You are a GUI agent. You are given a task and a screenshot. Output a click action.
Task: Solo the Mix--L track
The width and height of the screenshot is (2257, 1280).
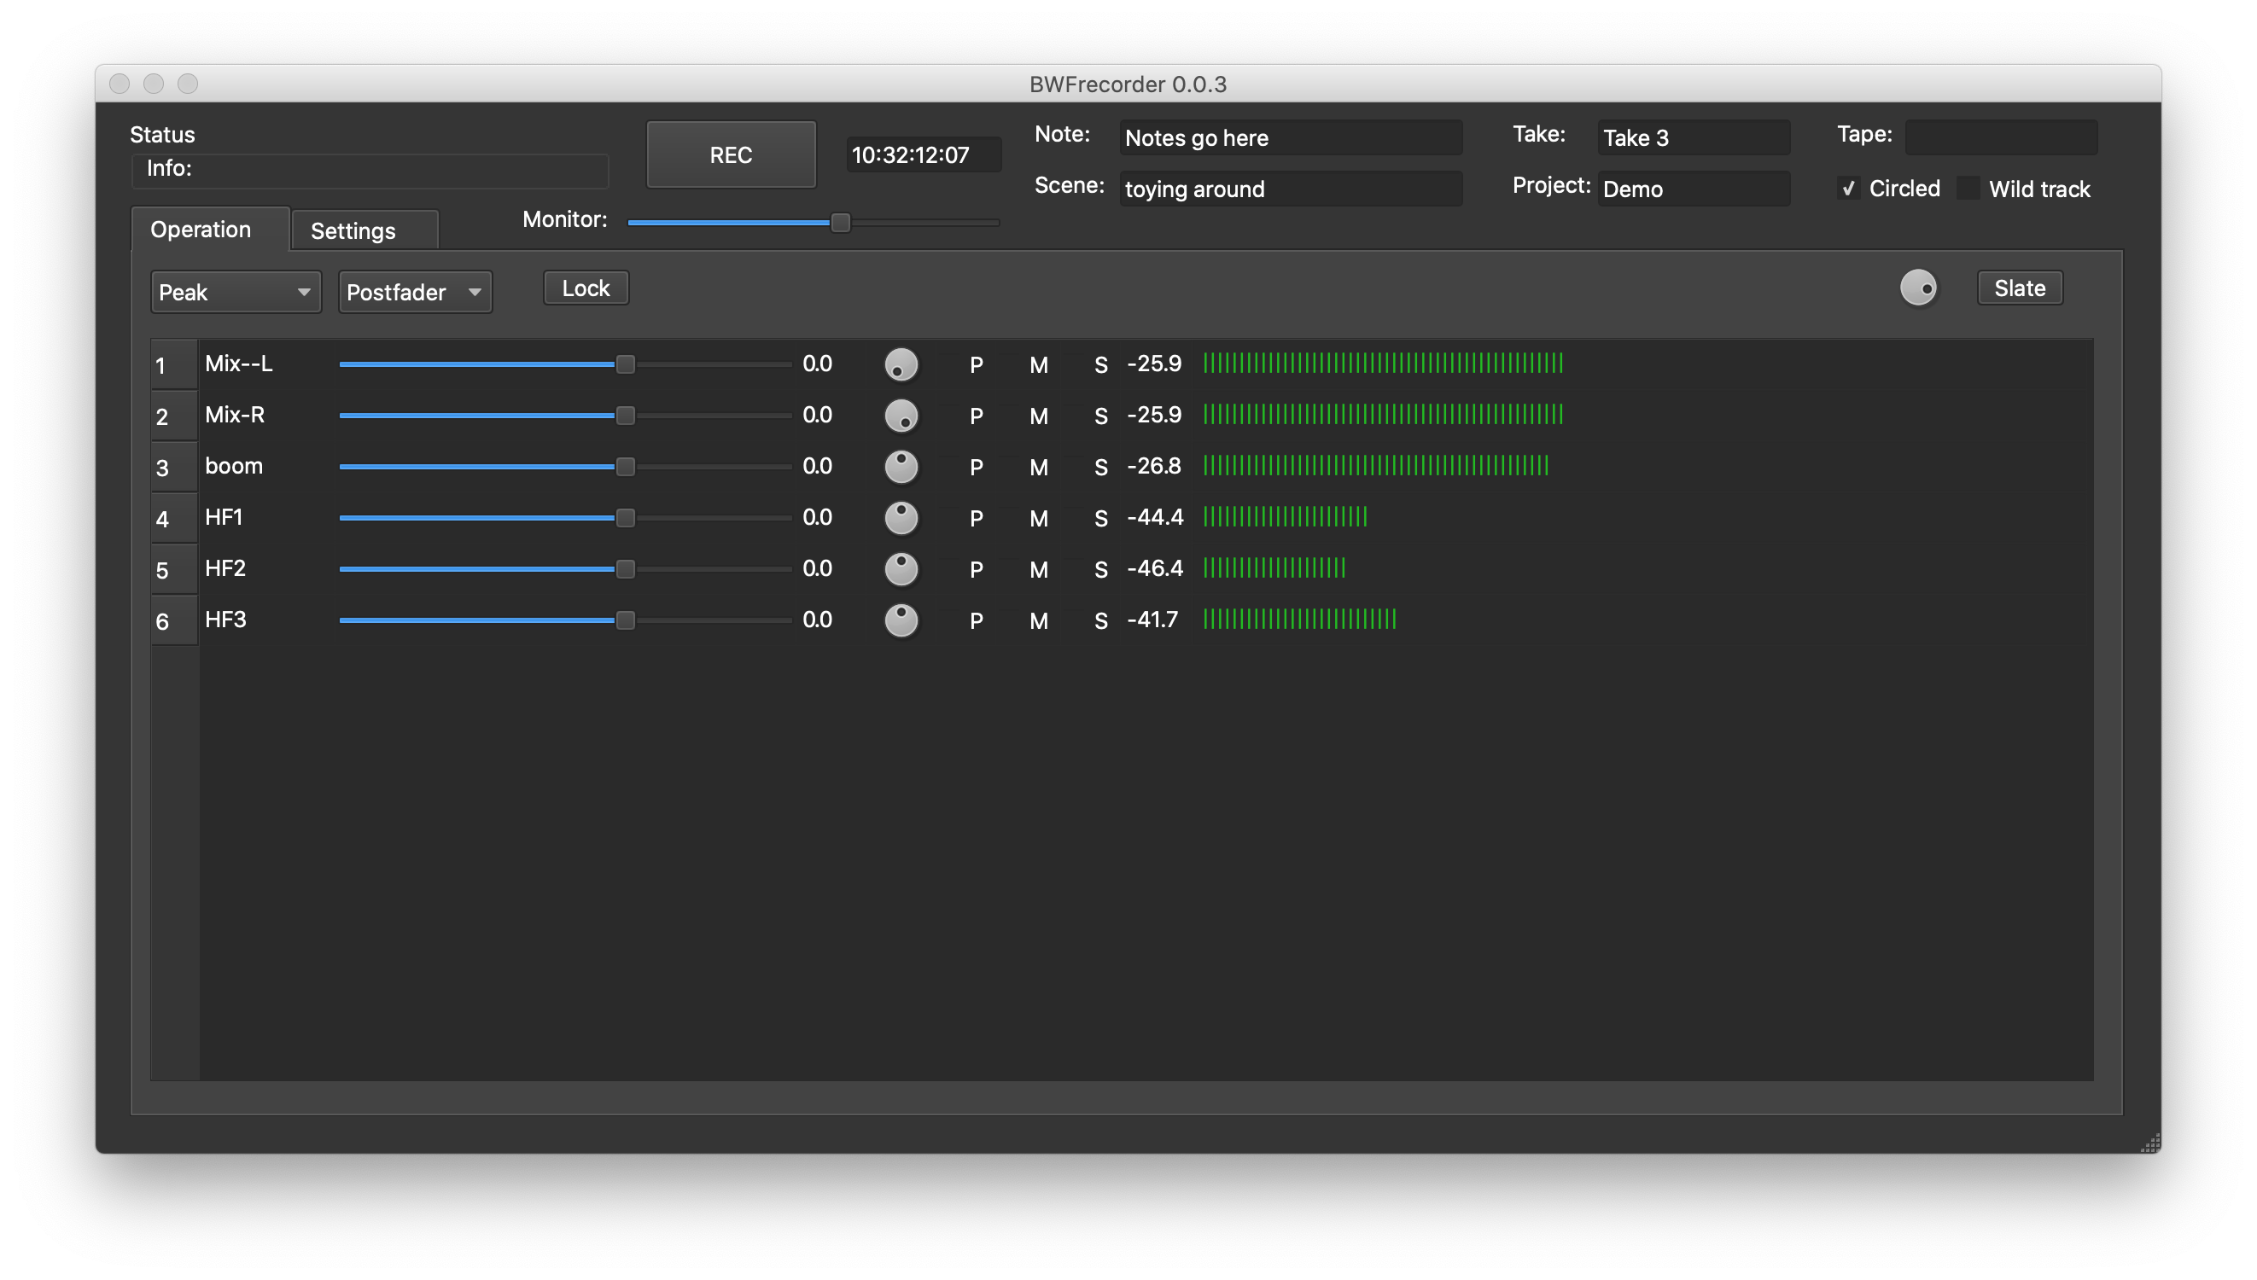click(x=1101, y=365)
